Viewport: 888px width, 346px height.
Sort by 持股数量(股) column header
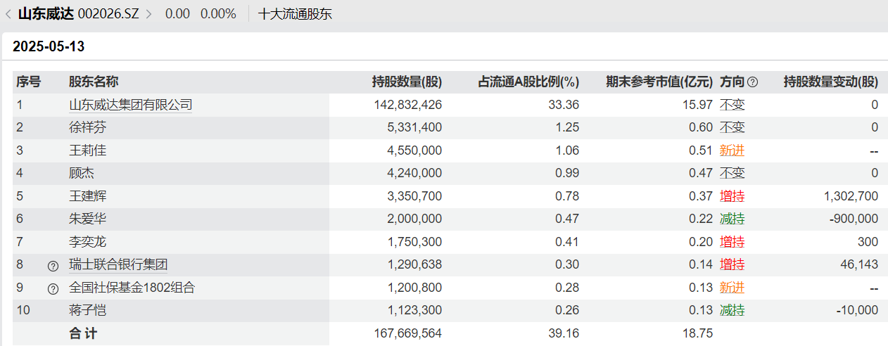pyautogui.click(x=407, y=82)
